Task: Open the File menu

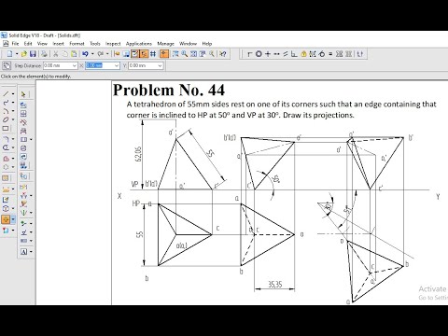Action: click(x=15, y=44)
